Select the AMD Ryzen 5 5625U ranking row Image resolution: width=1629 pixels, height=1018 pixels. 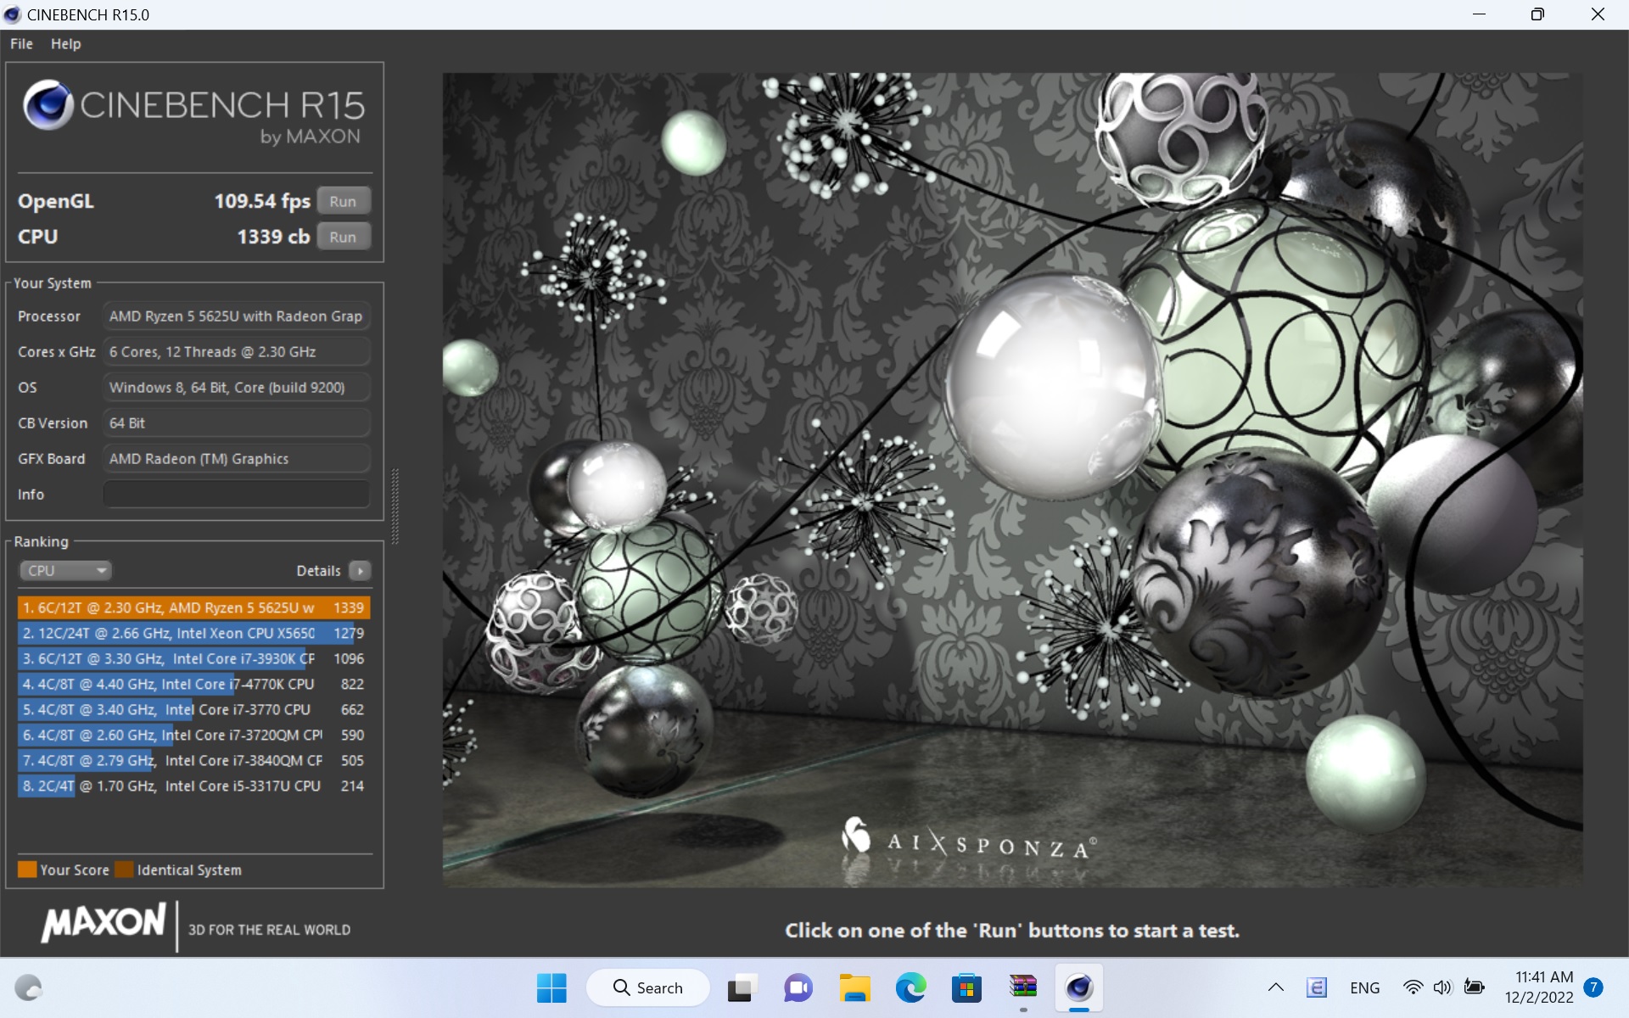(x=193, y=607)
